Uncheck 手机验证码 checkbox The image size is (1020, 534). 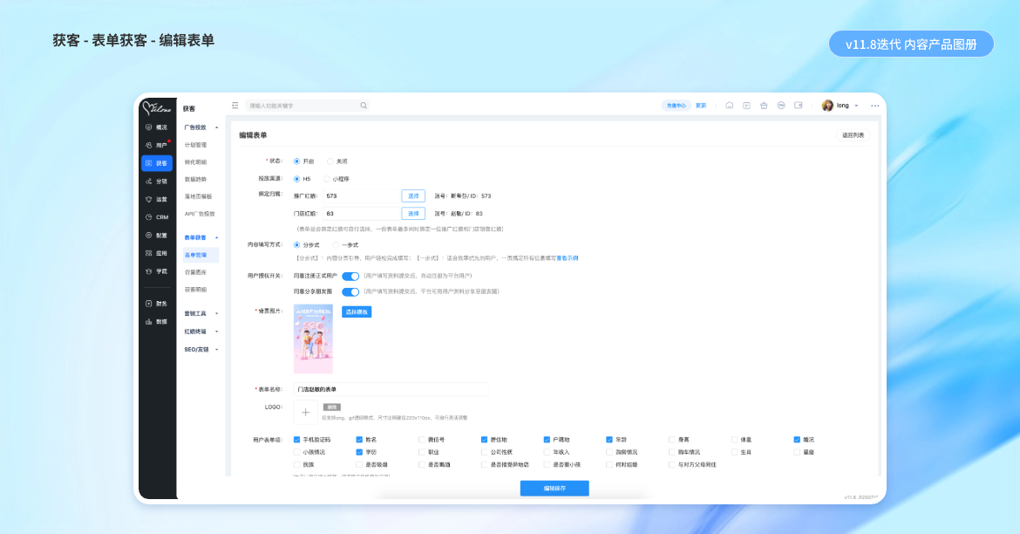pyautogui.click(x=296, y=440)
